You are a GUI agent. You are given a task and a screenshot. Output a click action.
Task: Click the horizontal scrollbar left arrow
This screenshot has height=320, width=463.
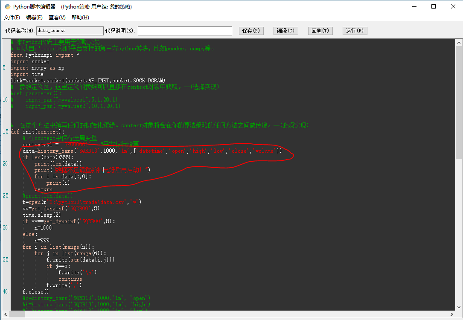click(6, 314)
